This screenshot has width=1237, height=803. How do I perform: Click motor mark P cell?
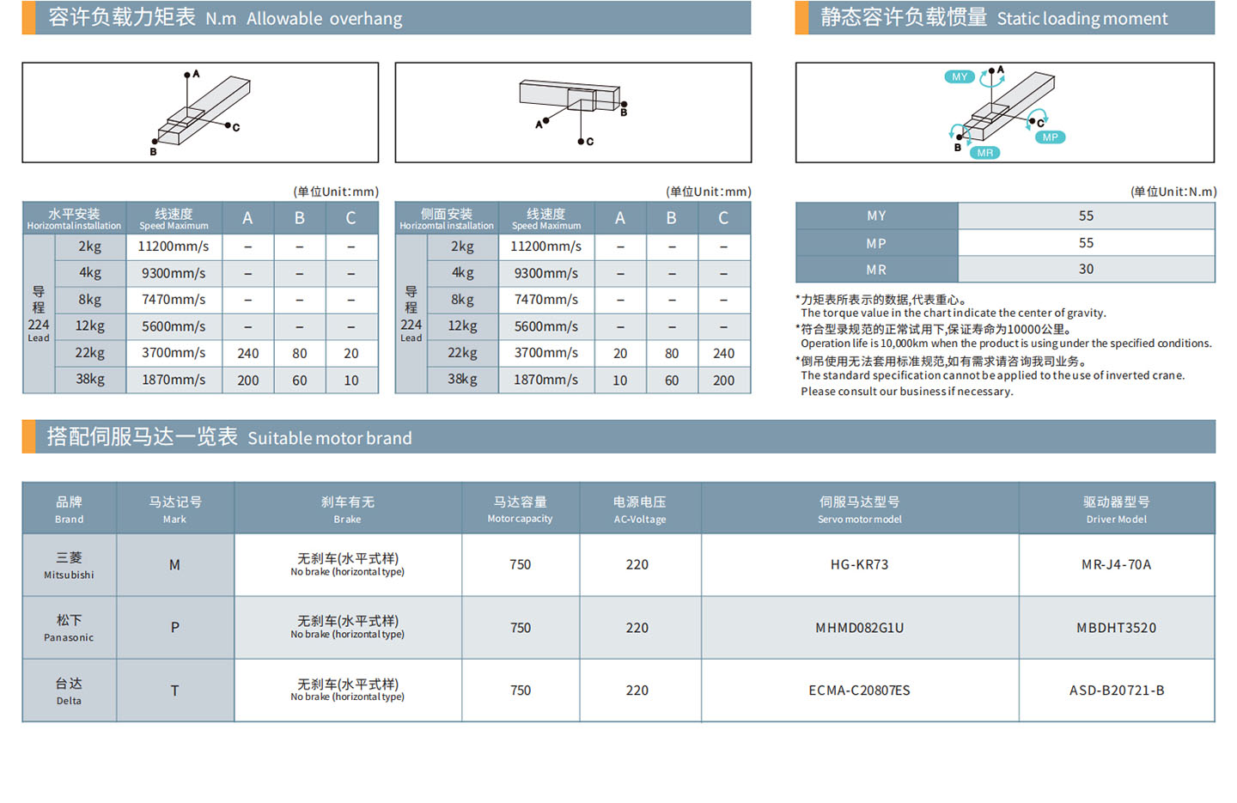point(175,628)
